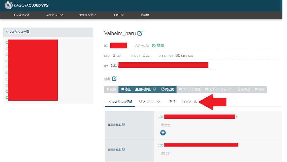Click the help icon beside 逆引き設定 label

point(123,149)
